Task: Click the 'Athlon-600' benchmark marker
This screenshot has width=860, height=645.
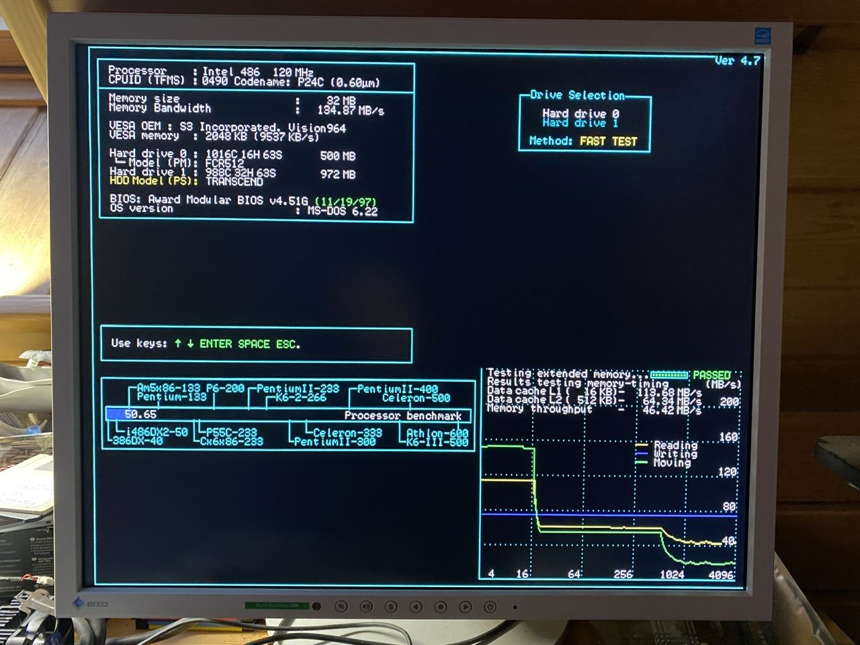Action: tap(437, 433)
